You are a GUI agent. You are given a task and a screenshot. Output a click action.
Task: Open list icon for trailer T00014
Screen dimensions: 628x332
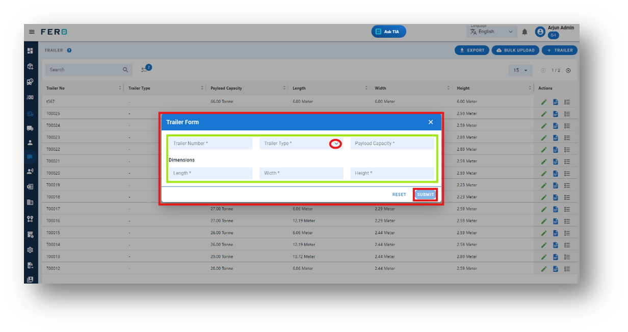coord(567,245)
